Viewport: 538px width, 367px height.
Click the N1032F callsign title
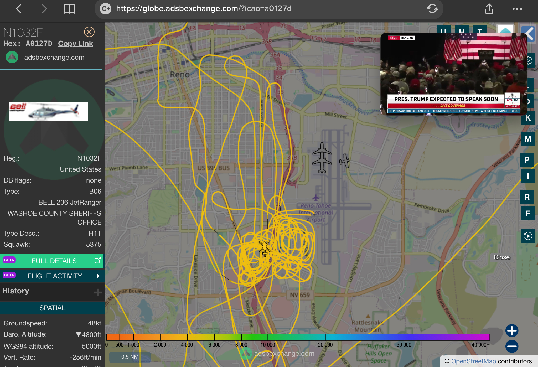tap(23, 33)
